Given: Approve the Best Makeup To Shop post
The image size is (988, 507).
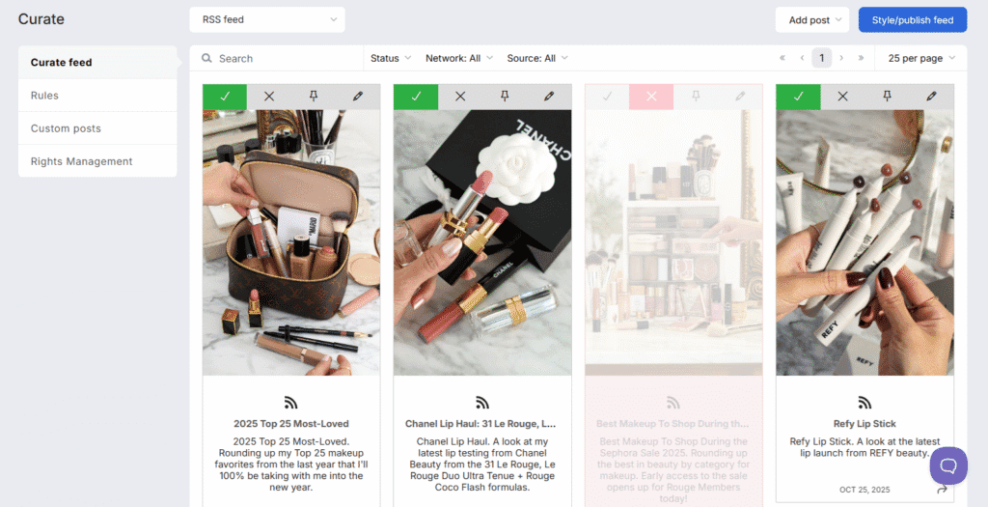Looking at the screenshot, I should tap(607, 97).
